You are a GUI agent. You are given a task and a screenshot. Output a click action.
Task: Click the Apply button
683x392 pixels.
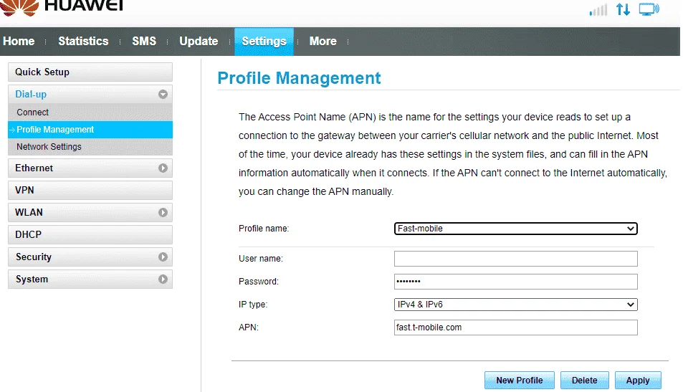638,381
